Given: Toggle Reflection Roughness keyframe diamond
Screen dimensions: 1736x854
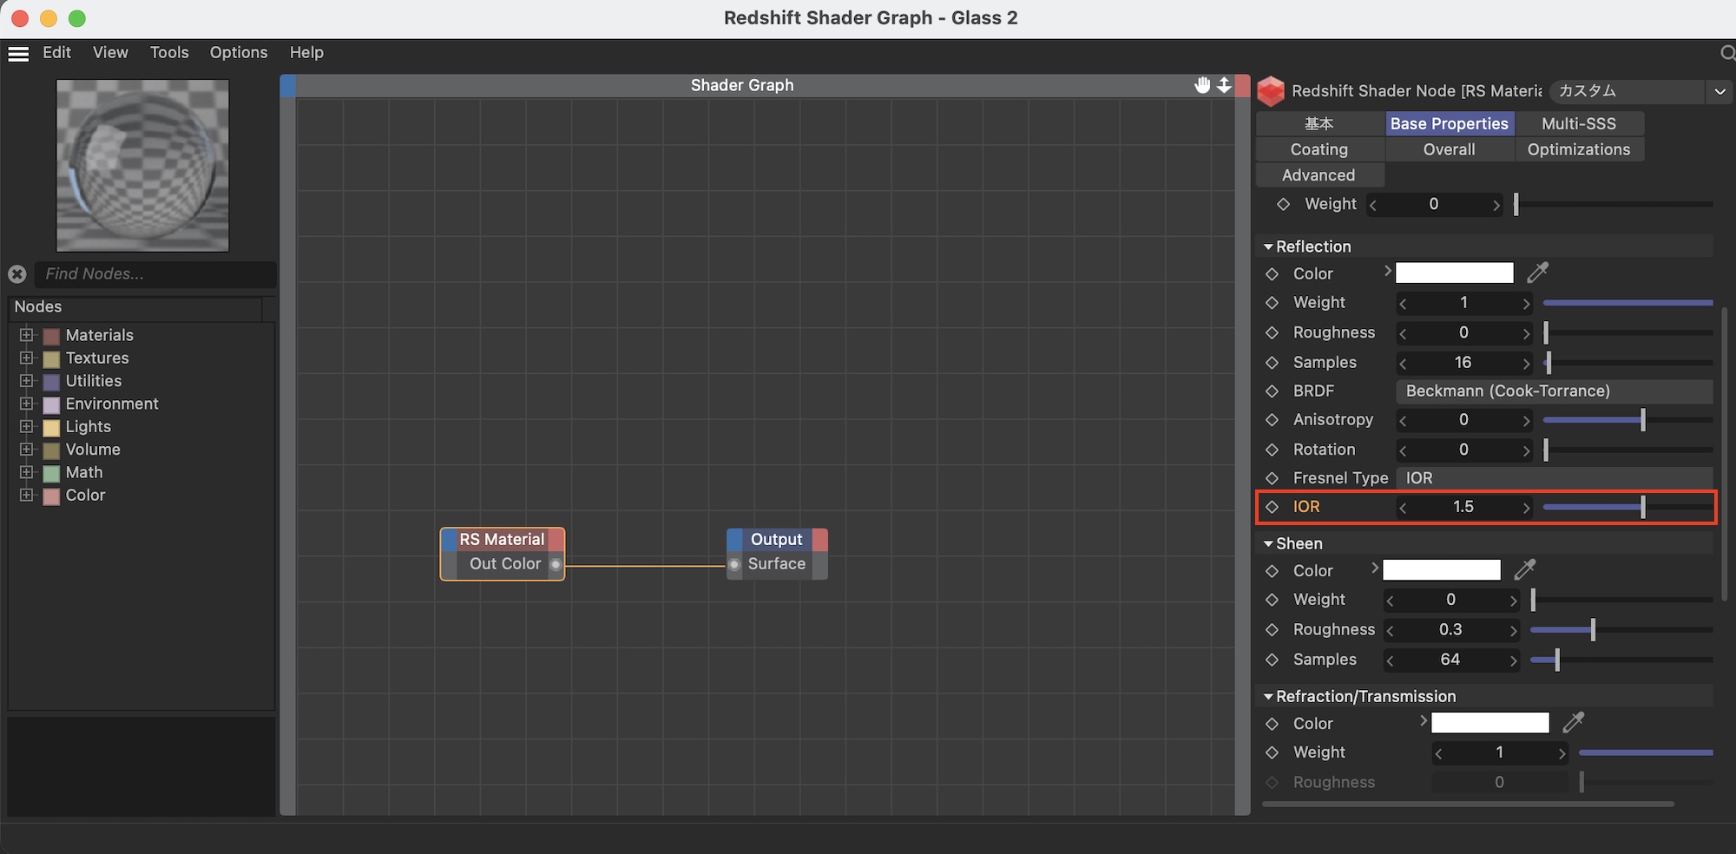Looking at the screenshot, I should pos(1272,333).
